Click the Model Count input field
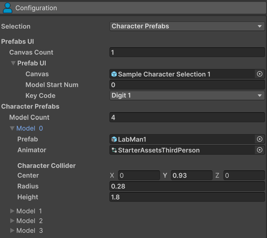This screenshot has width=267, height=238. click(x=187, y=117)
